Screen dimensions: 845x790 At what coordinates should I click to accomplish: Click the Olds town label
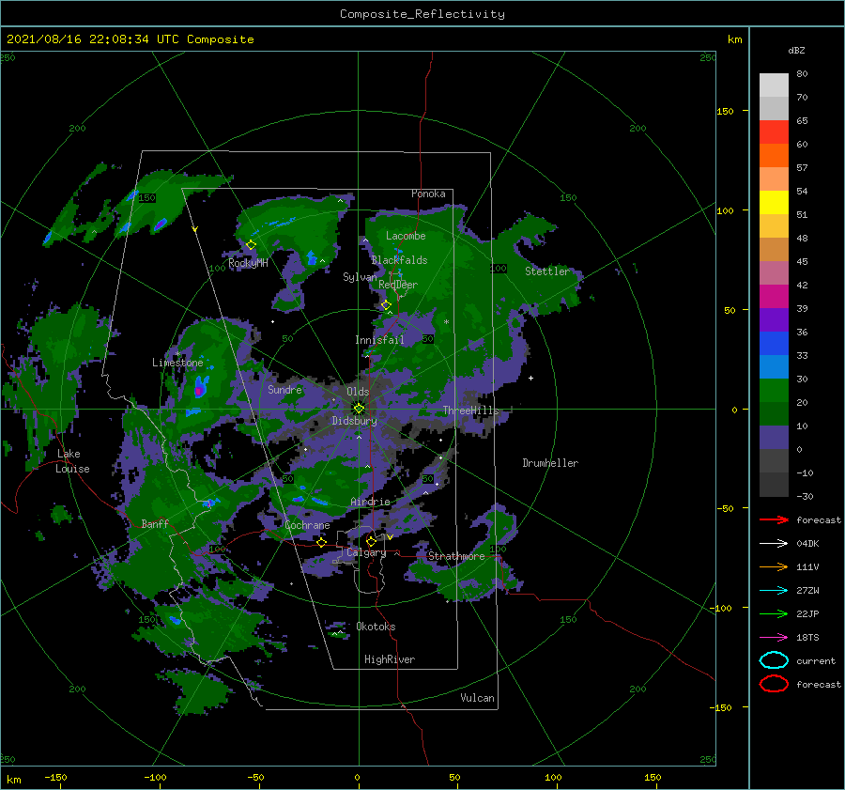click(358, 392)
